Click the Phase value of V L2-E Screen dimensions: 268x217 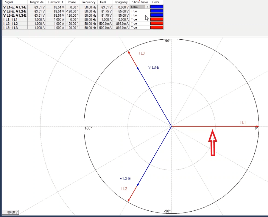[x=72, y=11]
